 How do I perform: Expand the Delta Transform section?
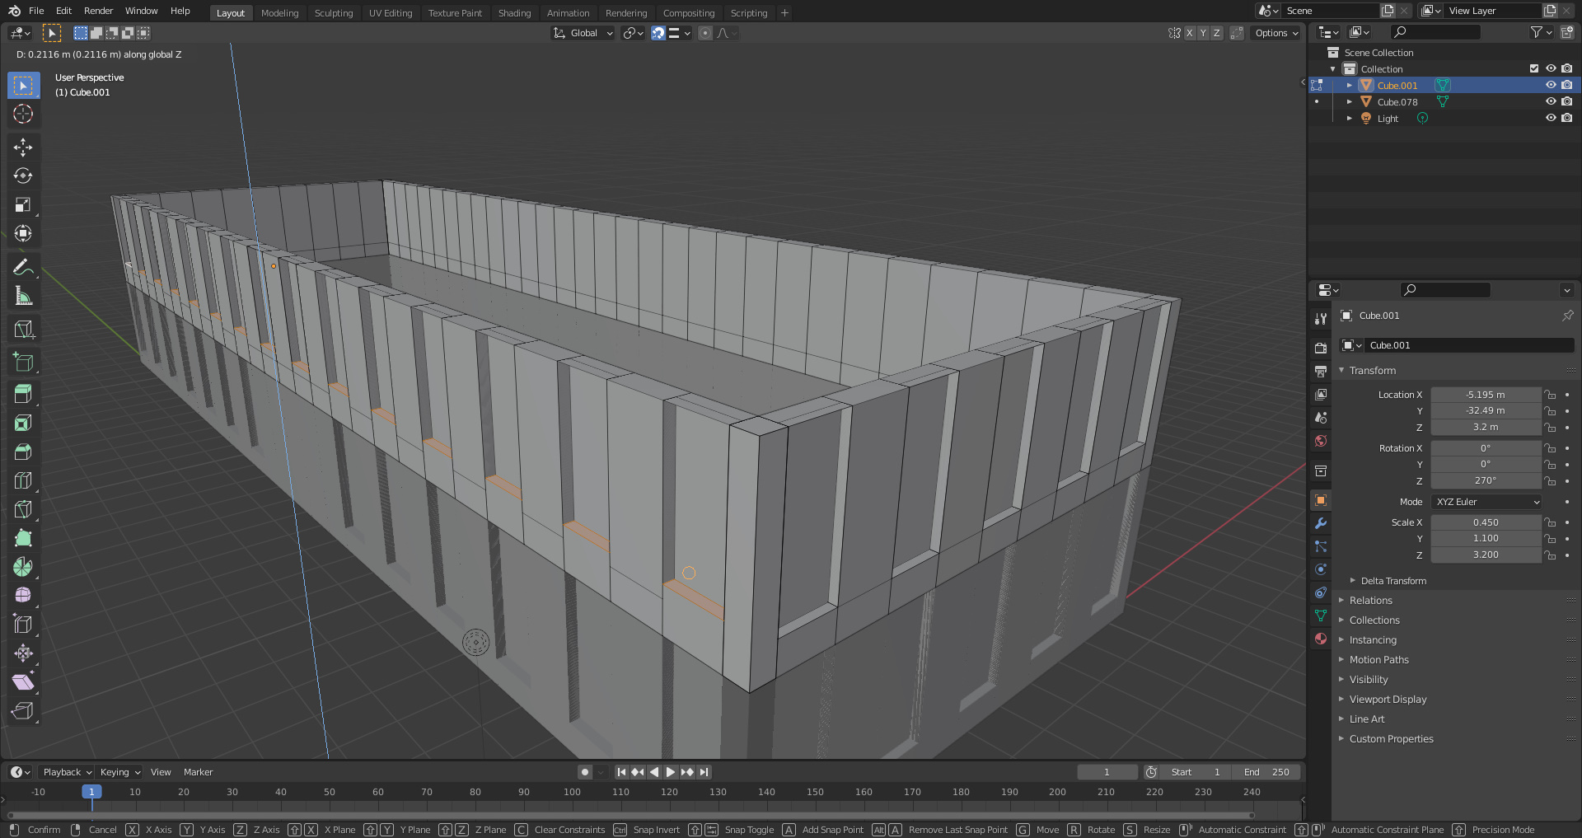pyautogui.click(x=1392, y=581)
